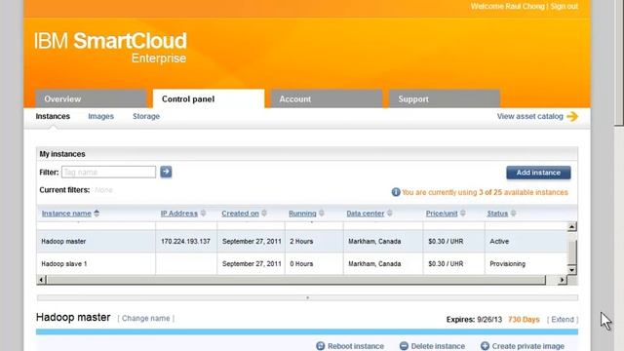Click the info icon beside instance usage

(396, 192)
